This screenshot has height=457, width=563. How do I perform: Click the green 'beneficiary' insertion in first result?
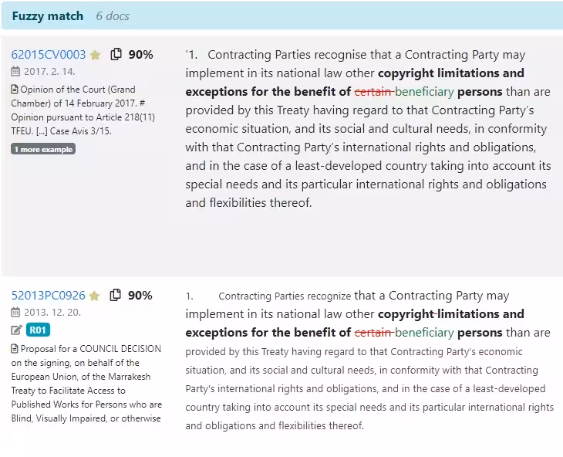pos(424,92)
